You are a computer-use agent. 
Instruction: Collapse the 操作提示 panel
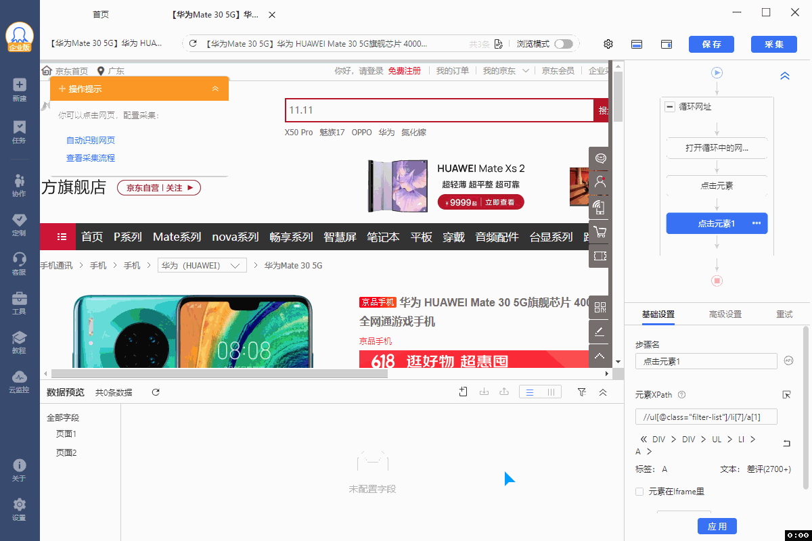[x=215, y=89]
